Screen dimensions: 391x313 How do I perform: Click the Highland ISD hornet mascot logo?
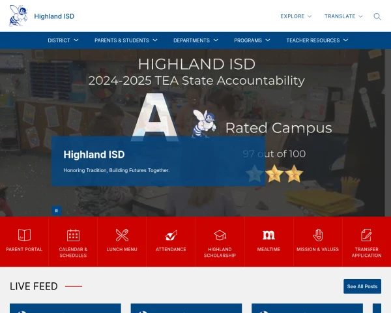[x=18, y=16]
